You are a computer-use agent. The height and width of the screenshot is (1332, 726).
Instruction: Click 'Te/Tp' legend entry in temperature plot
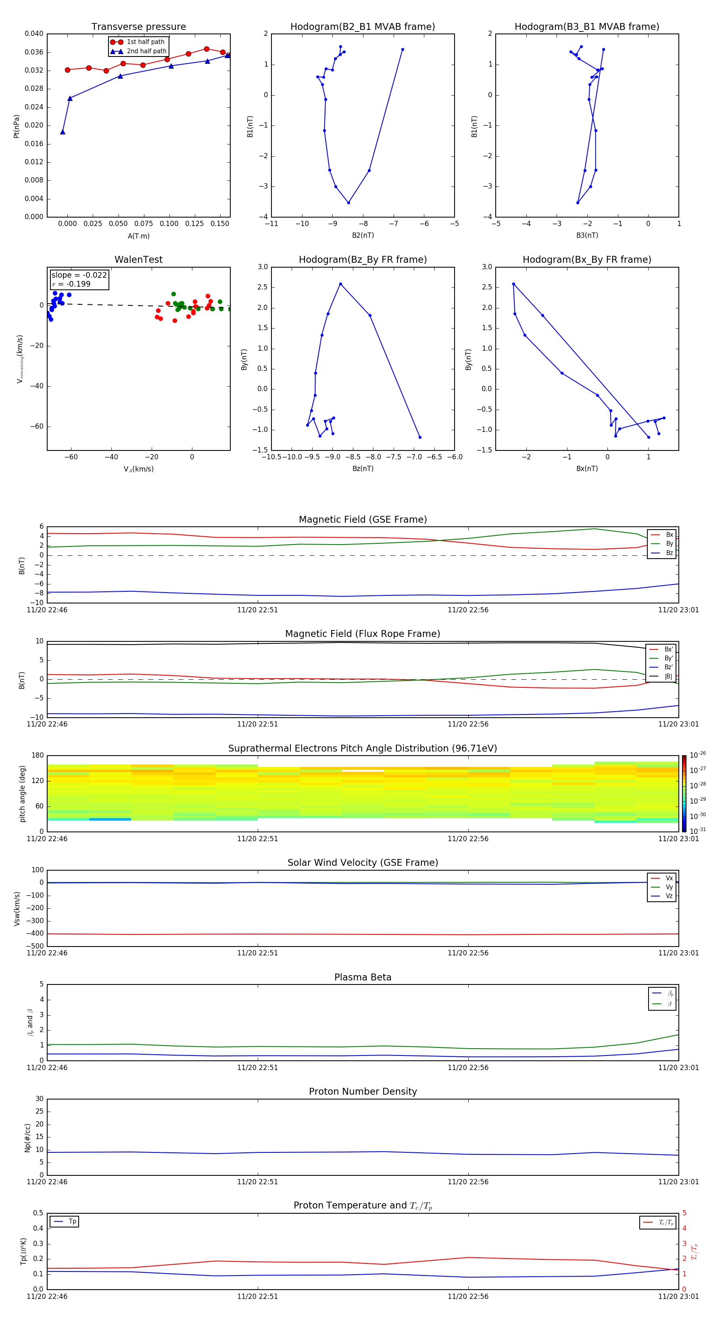click(x=658, y=1222)
